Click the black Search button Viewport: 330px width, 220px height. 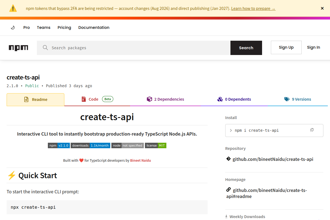point(246,48)
